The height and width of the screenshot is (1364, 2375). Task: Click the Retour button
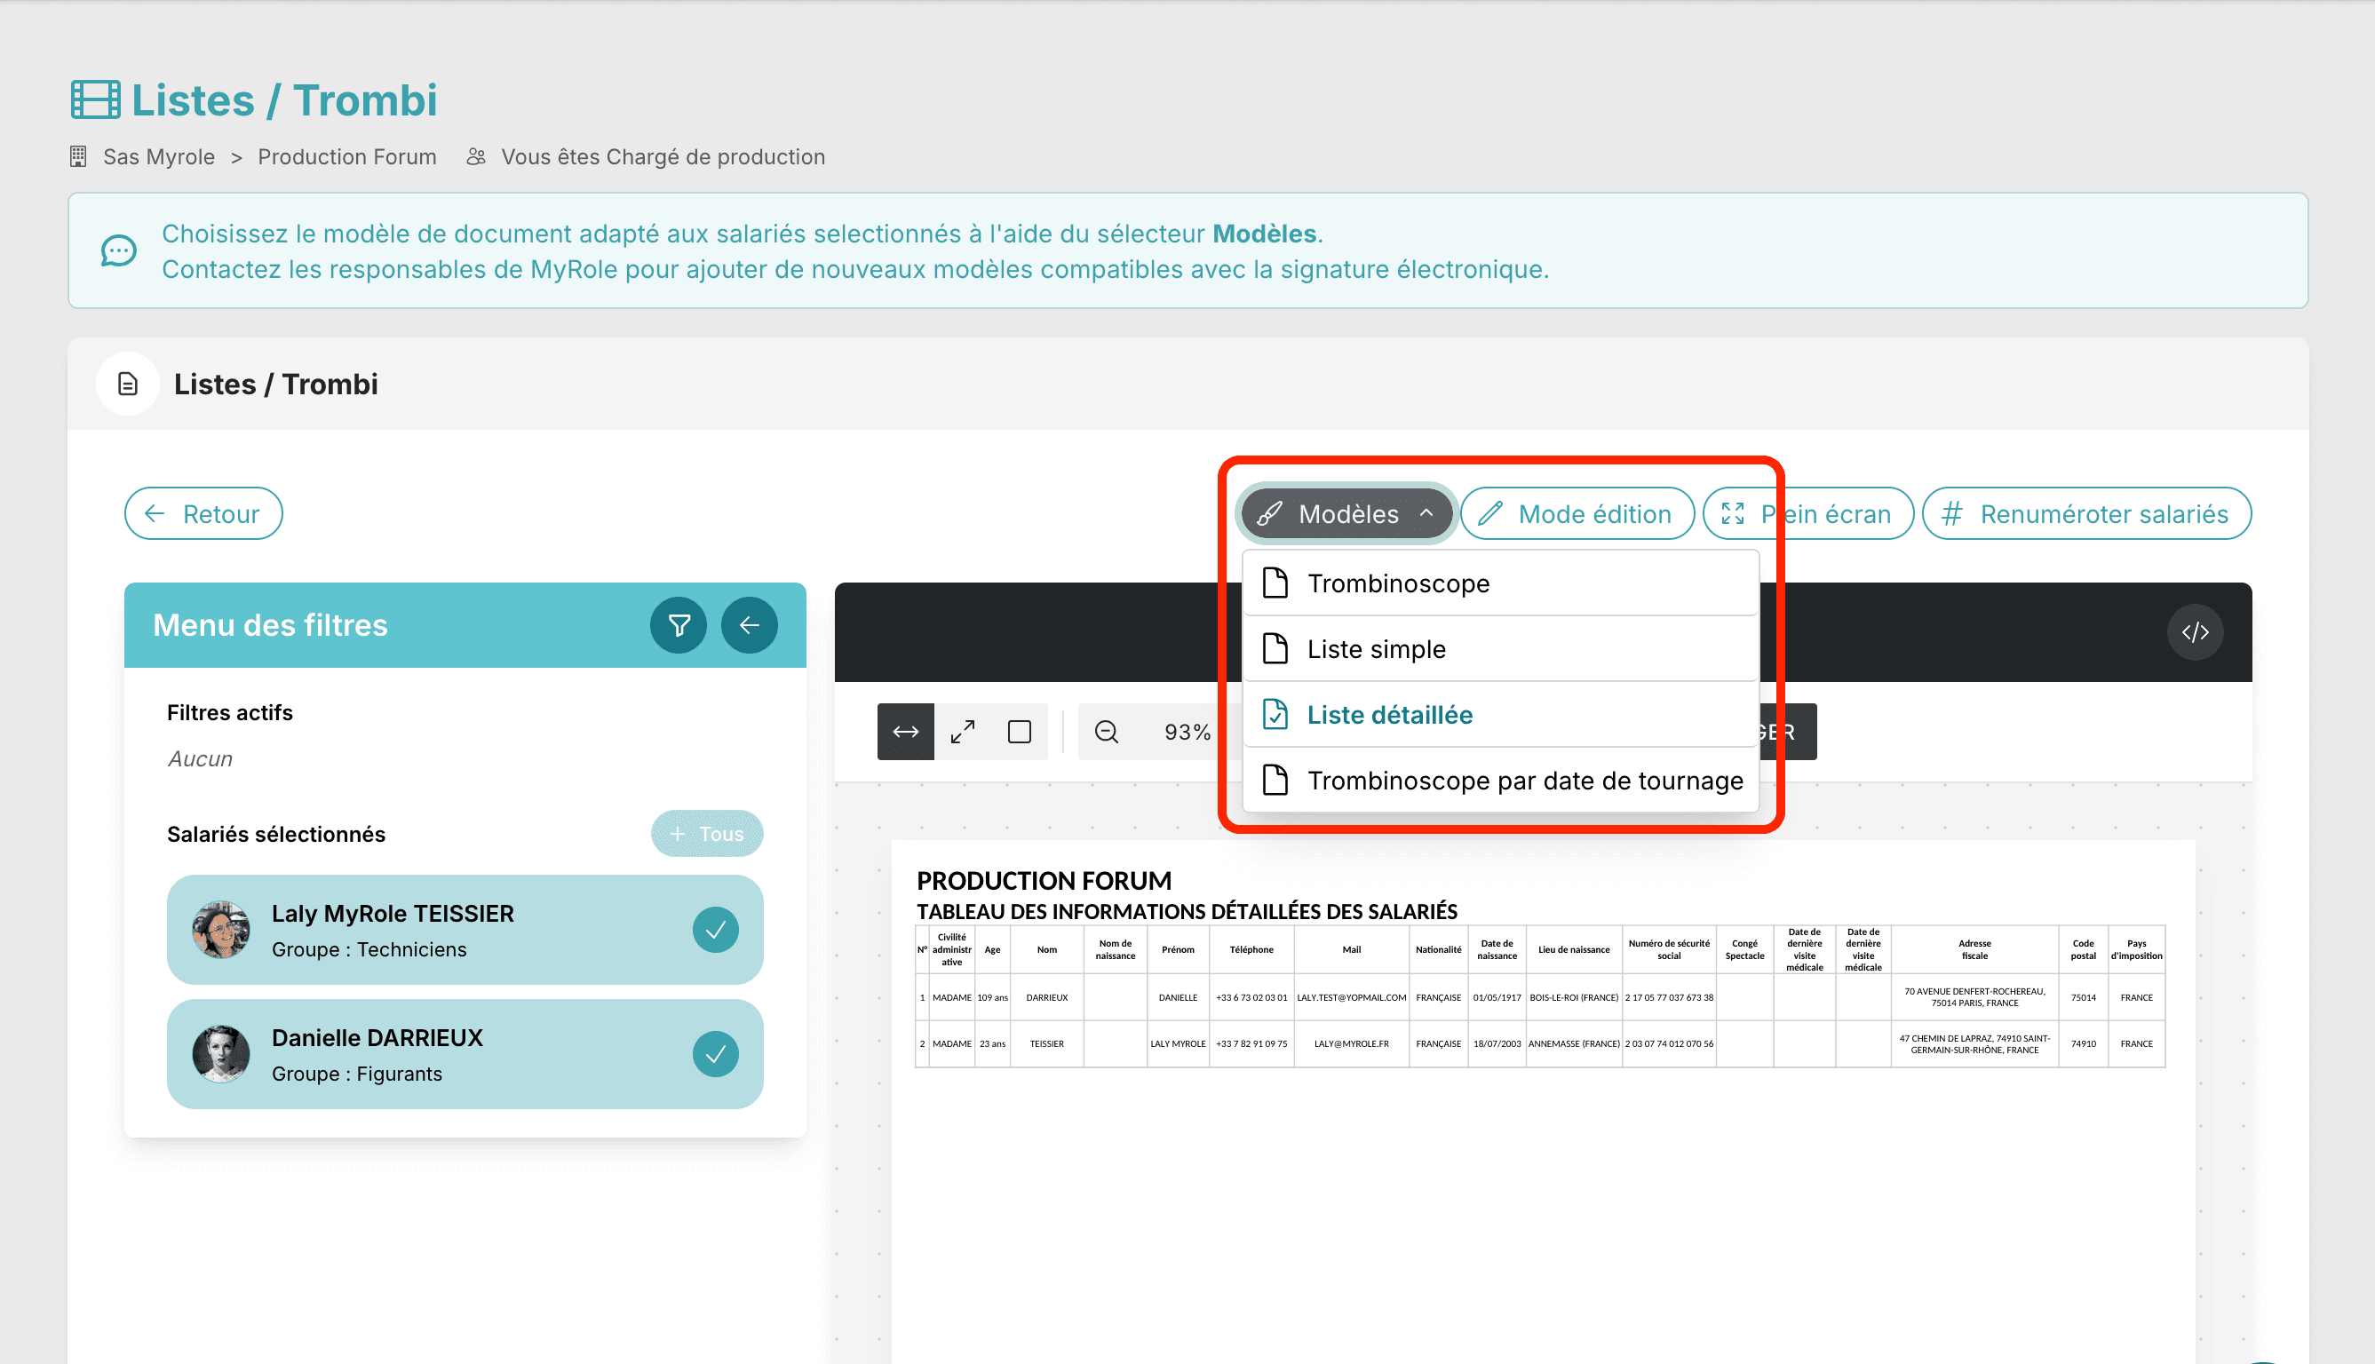click(x=203, y=513)
